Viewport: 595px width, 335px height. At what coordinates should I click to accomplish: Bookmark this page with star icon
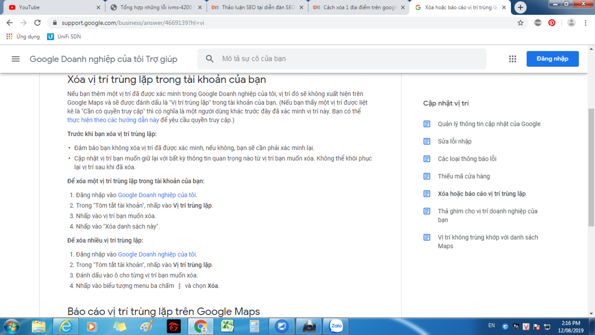tap(520, 23)
